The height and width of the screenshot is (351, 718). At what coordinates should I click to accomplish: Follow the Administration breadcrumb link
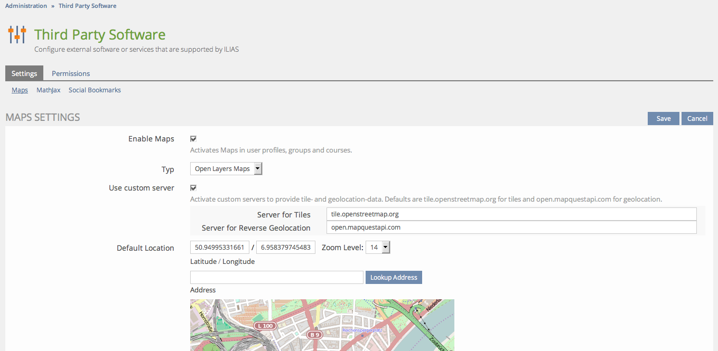(x=26, y=6)
